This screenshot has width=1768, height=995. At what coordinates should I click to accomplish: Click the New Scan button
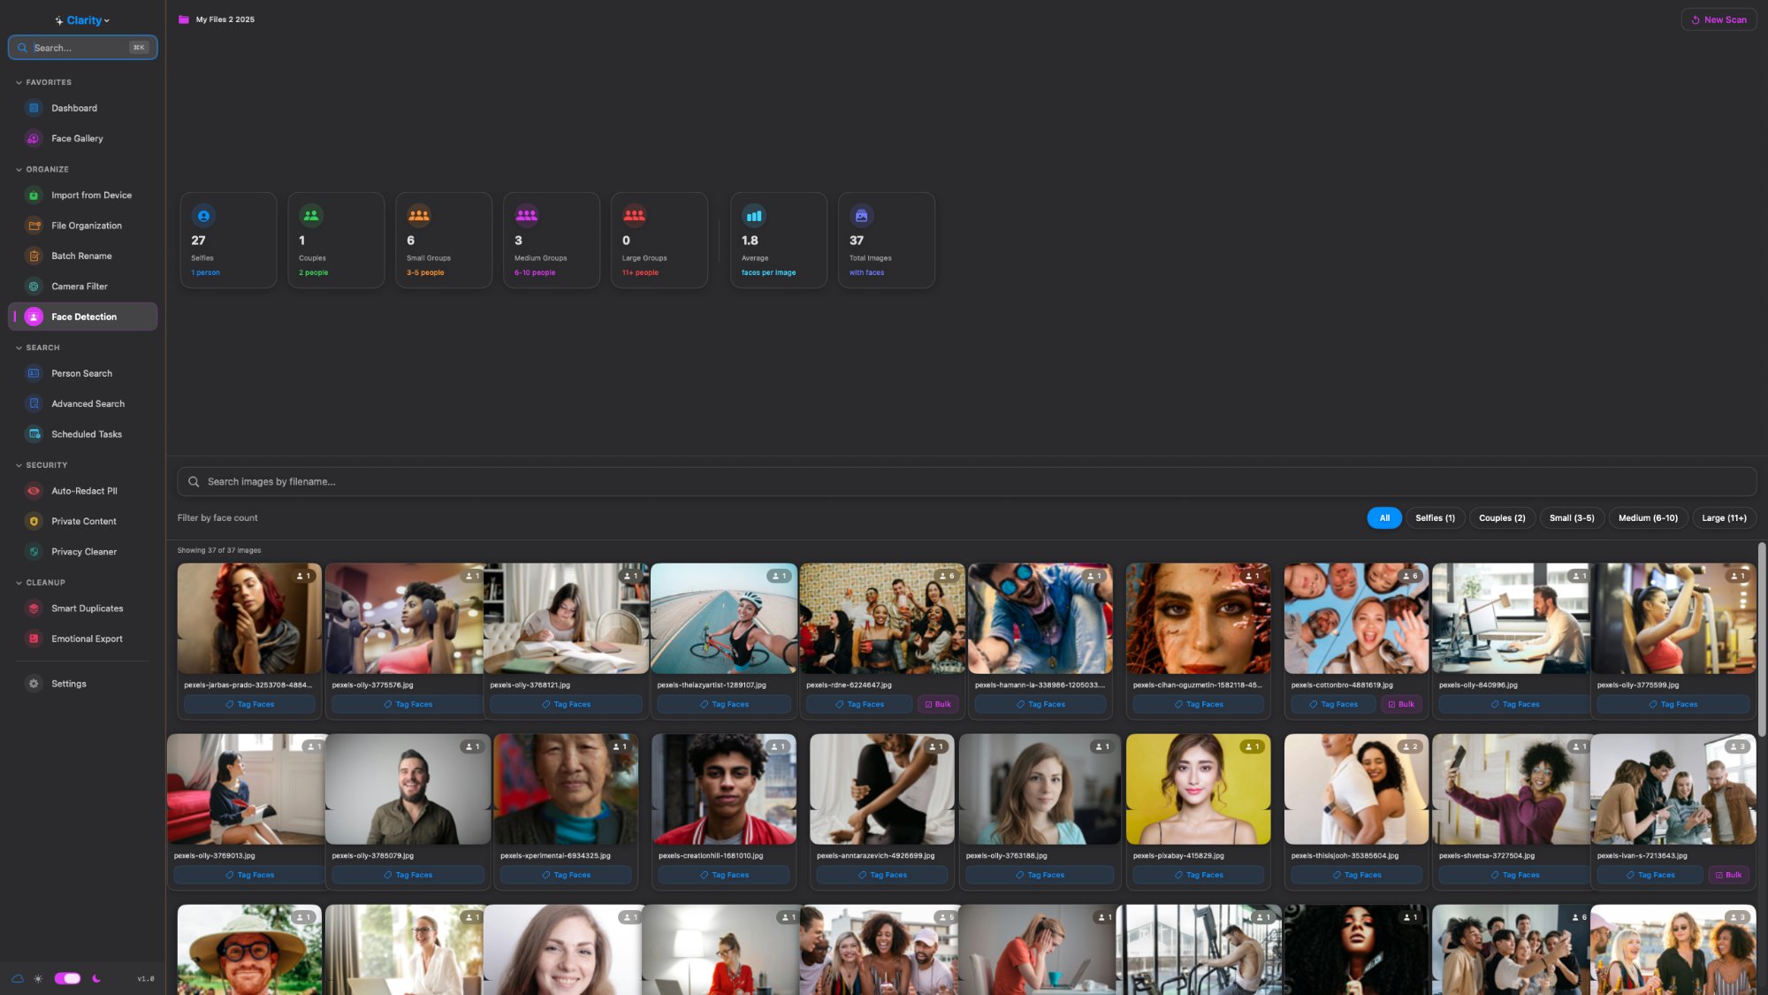[x=1718, y=19]
